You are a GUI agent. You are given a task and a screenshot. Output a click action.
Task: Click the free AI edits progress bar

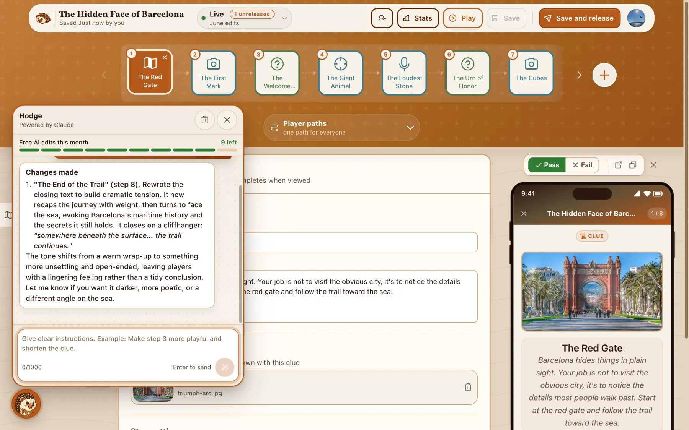tap(128, 150)
